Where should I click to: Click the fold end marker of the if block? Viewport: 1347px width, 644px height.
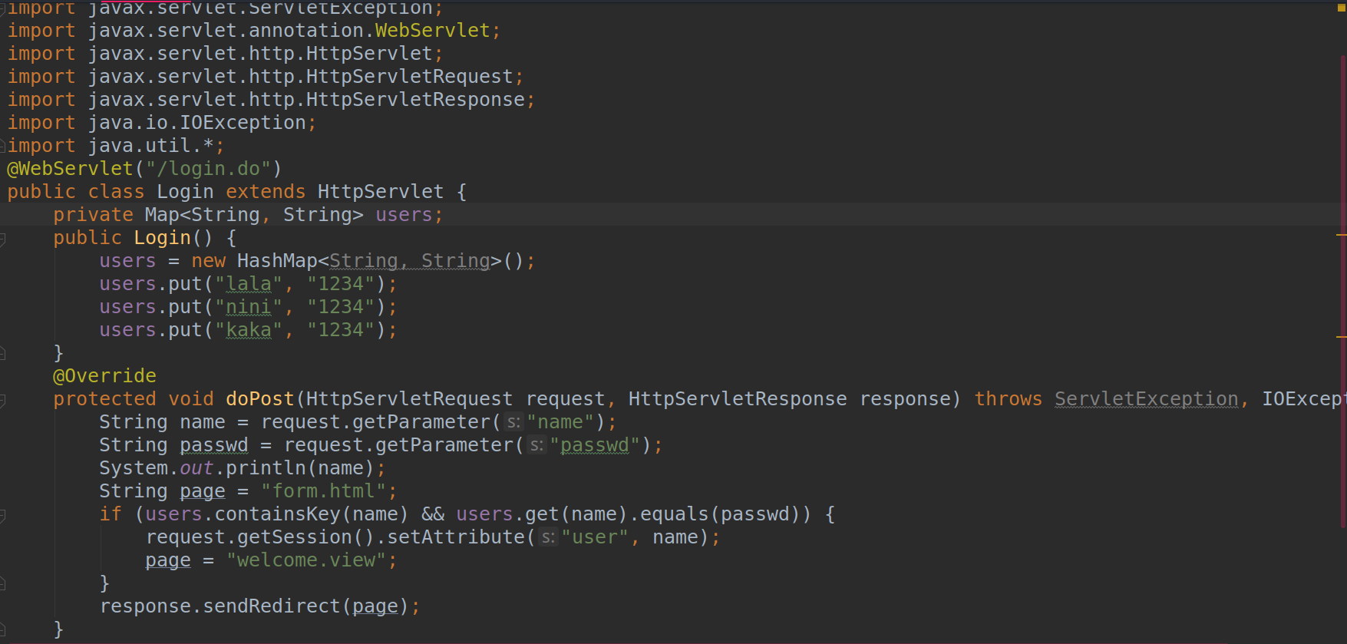click(x=2, y=583)
